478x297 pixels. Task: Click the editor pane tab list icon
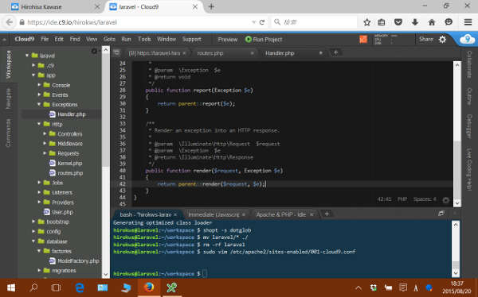point(116,53)
